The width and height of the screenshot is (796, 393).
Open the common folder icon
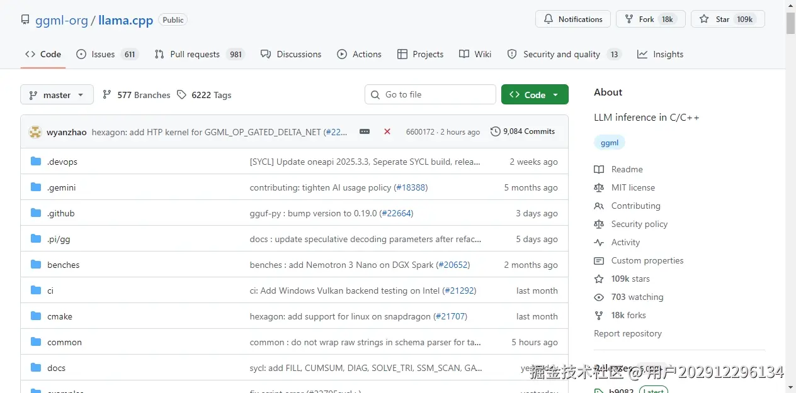tap(36, 342)
